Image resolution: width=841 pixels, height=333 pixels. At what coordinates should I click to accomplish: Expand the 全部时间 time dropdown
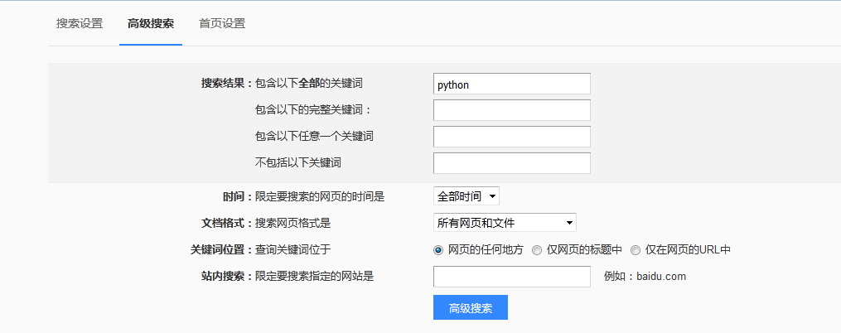click(466, 196)
